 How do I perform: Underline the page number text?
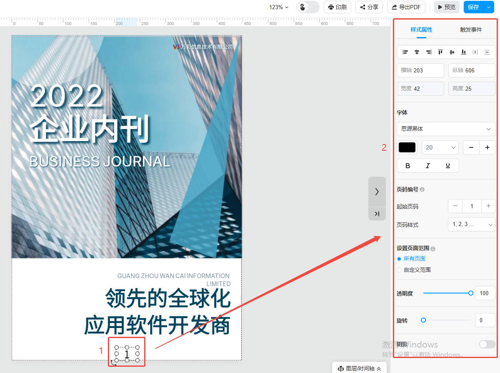pos(448,166)
